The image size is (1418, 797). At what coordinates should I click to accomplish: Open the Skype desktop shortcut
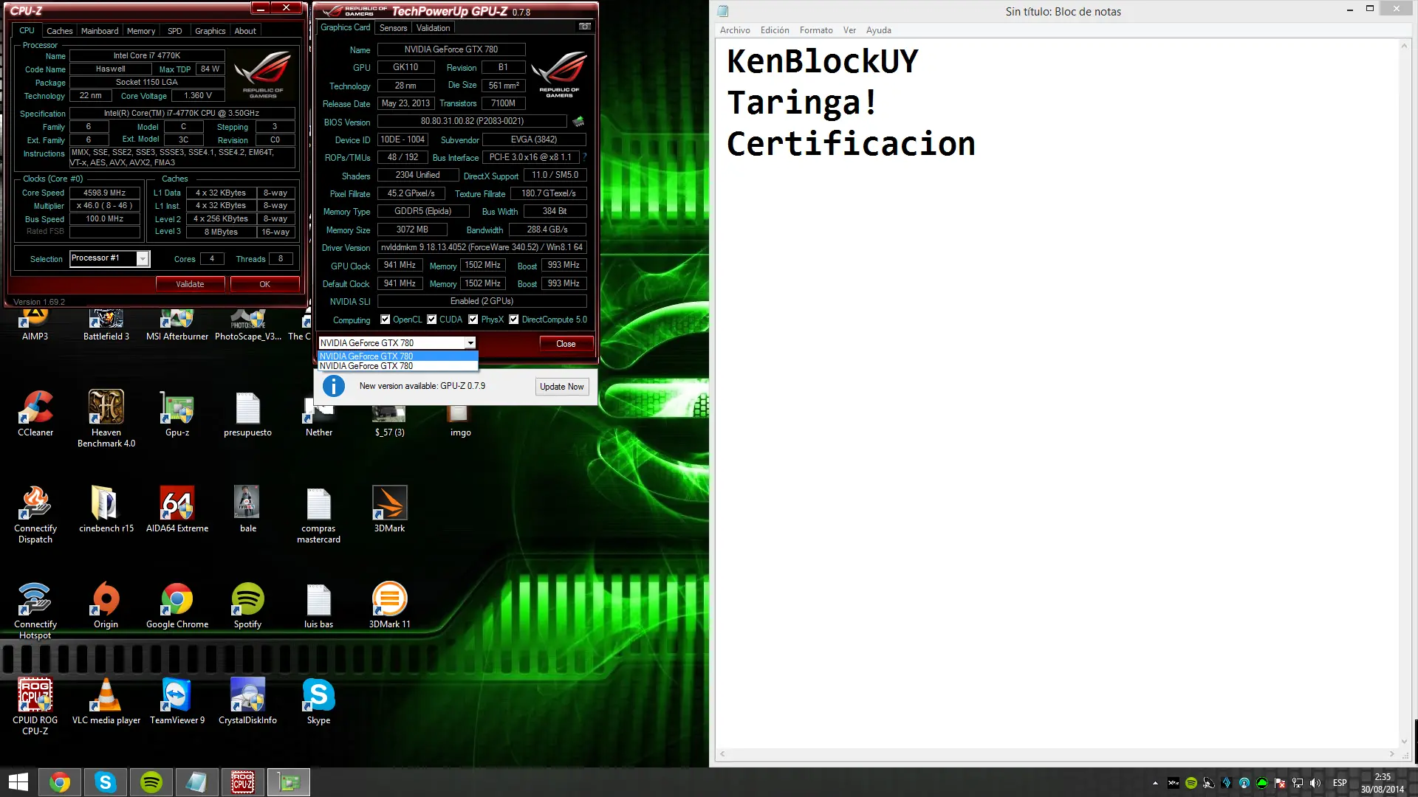(319, 701)
